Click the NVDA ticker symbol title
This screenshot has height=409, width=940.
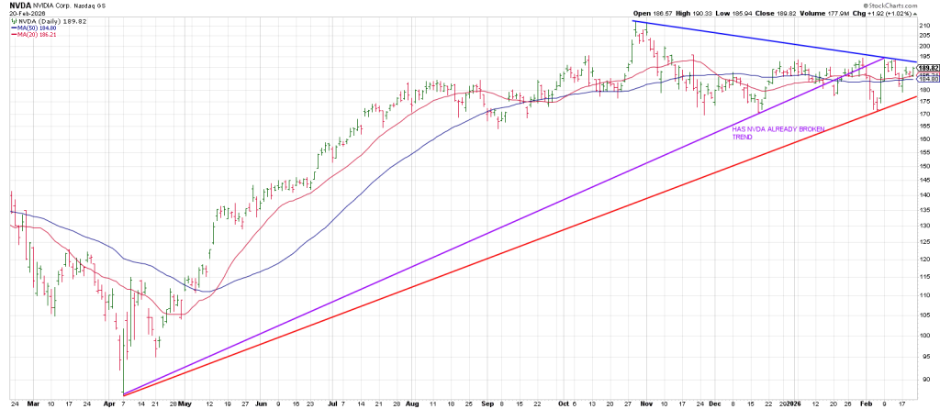point(17,5)
